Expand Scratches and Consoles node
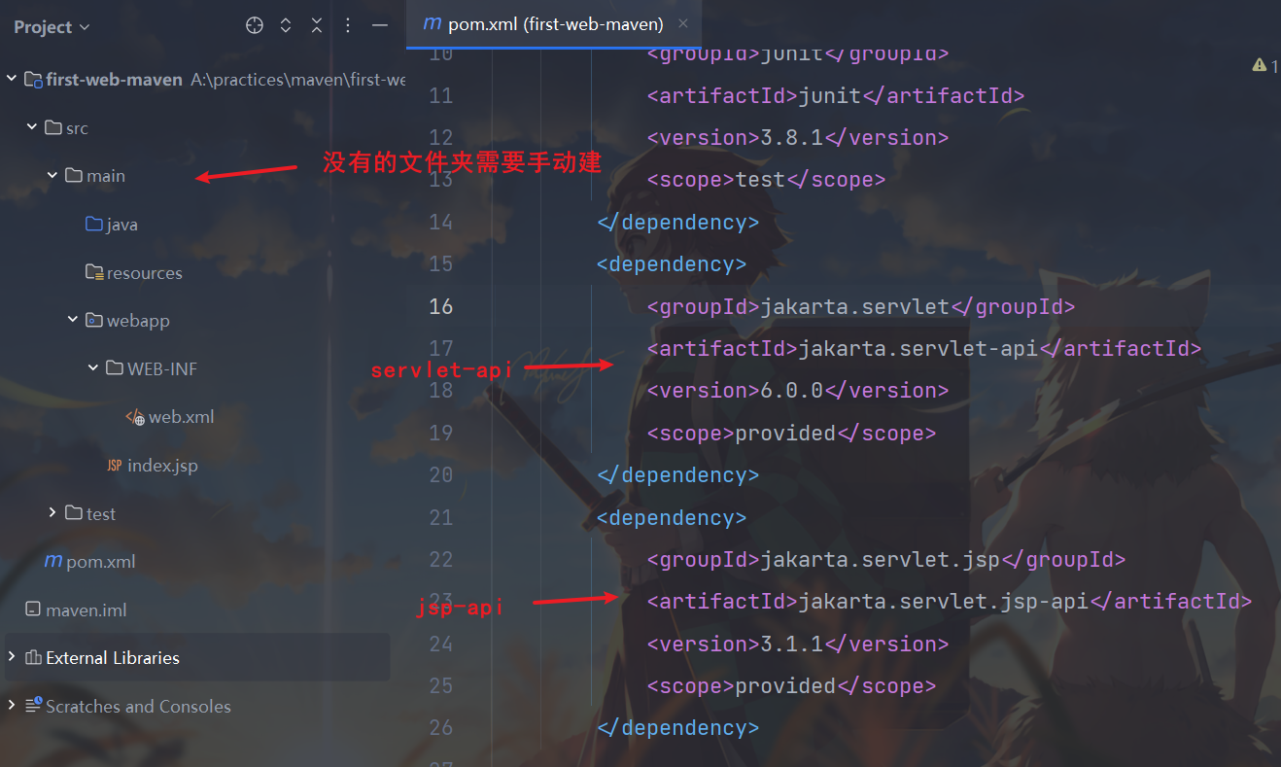Screen dimensions: 1281x767 [x=12, y=706]
